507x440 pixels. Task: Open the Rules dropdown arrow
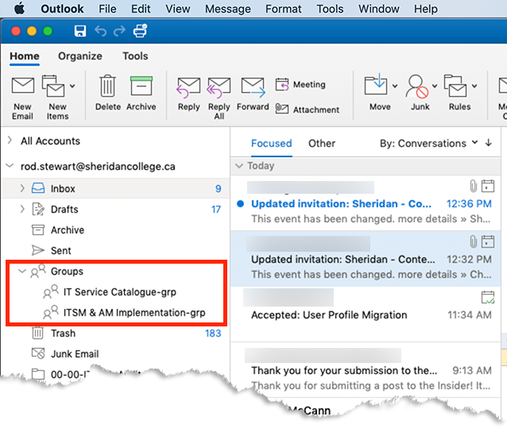474,86
